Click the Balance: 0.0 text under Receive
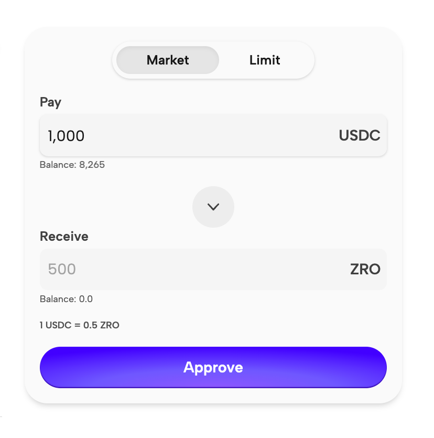Viewport: 434px width, 438px height. 66,299
